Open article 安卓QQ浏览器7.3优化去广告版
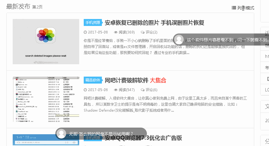Screen dimensions: 269x146 point(143,138)
